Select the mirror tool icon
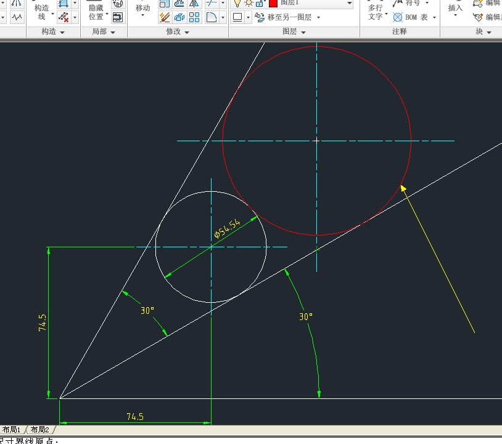Screen dimensions: 502x444 [x=194, y=3]
